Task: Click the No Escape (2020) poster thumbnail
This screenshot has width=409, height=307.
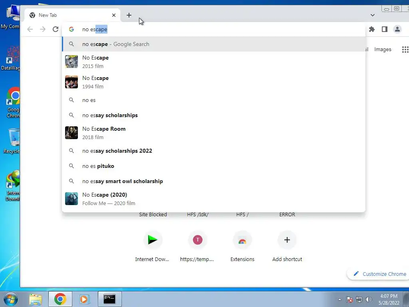Action: 71,199
